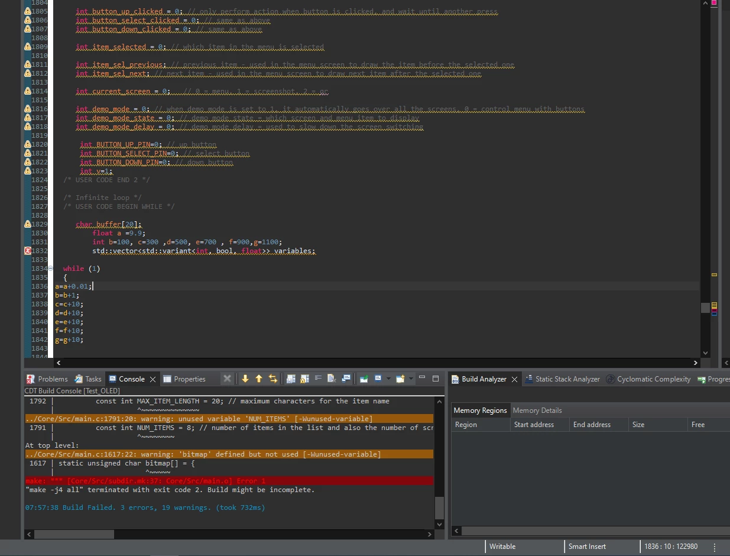
Task: Click the next error down-arrow icon
Action: (x=245, y=379)
